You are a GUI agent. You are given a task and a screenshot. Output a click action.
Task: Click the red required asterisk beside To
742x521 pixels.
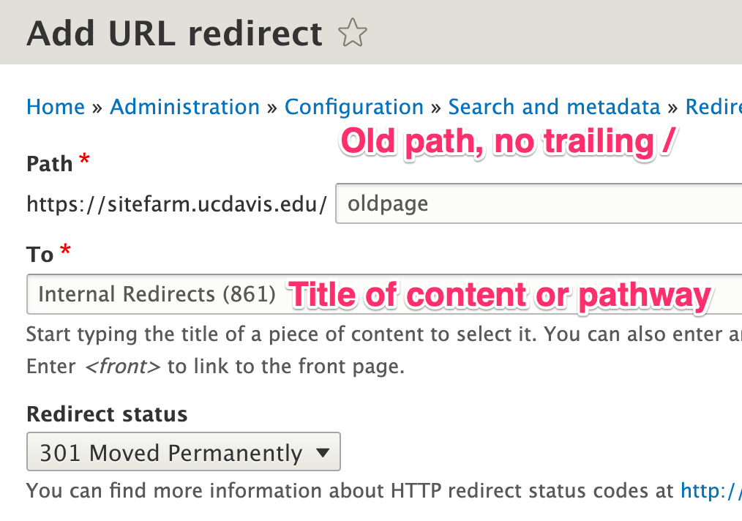point(65,252)
